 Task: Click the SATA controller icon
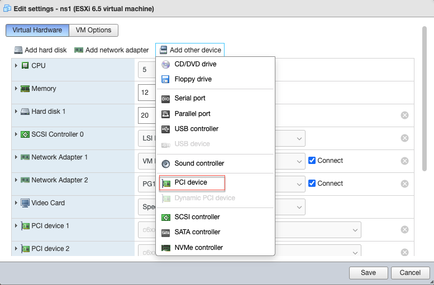click(x=165, y=233)
